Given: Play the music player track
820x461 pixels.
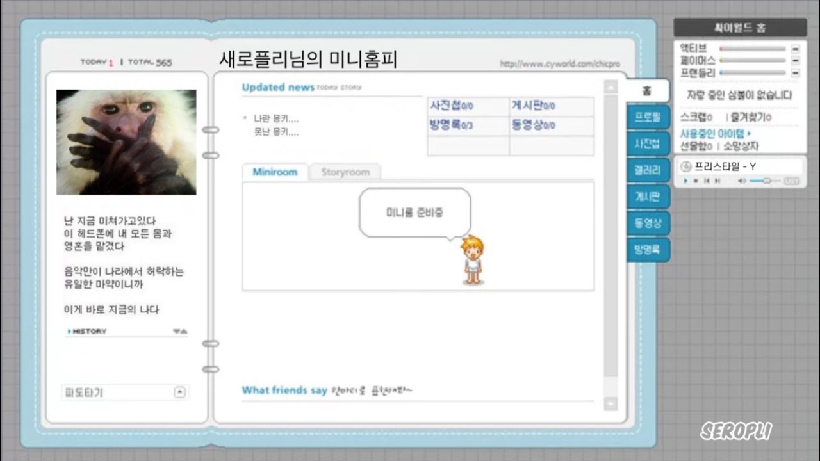Looking at the screenshot, I should coord(685,181).
